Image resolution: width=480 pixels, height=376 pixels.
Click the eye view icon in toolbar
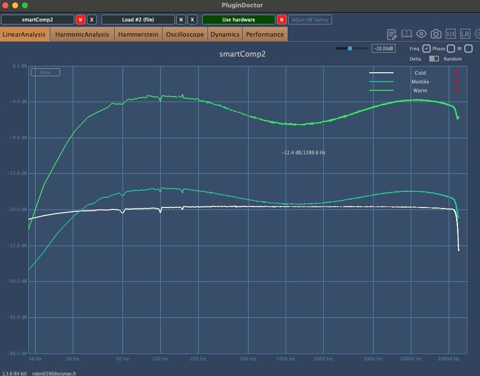421,34
